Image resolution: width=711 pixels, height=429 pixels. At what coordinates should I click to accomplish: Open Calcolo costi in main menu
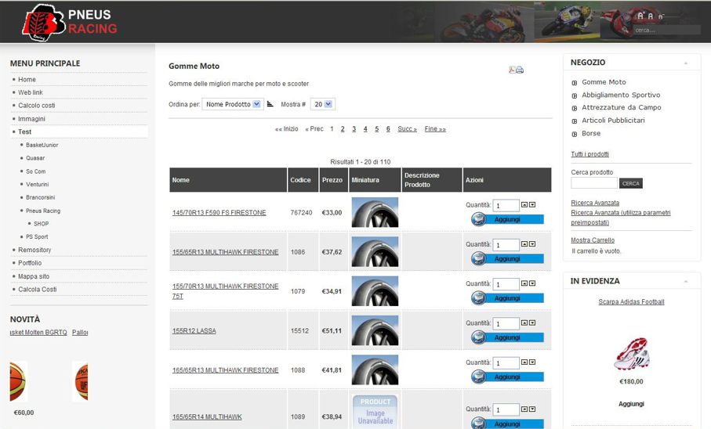36,105
